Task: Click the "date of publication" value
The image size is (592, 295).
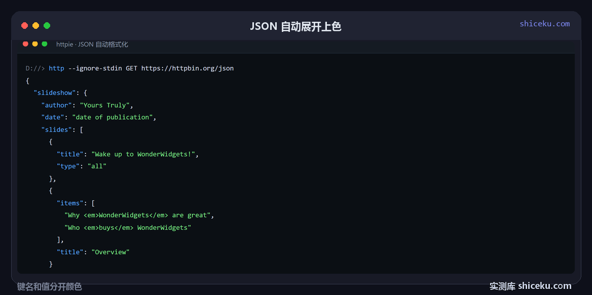Action: coord(112,117)
